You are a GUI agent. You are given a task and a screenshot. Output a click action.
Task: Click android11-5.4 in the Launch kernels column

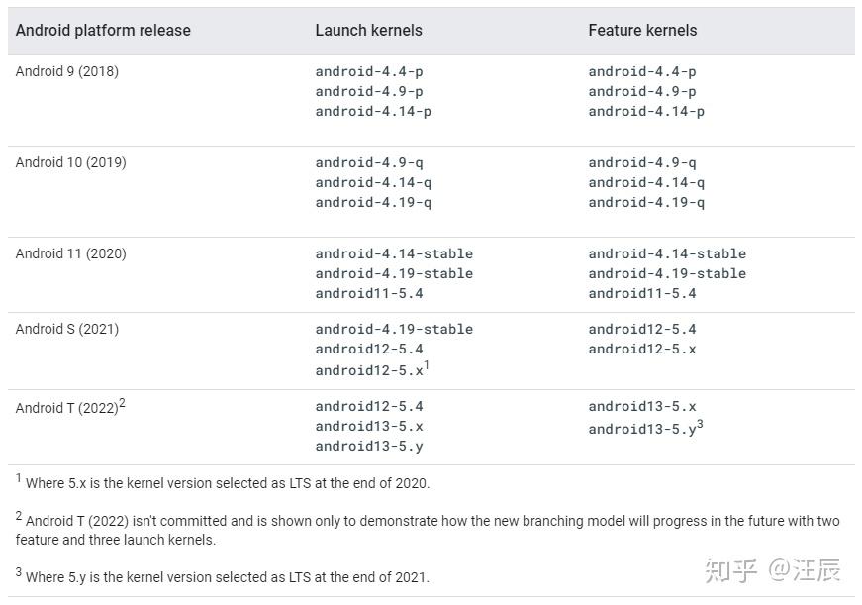[x=369, y=293]
